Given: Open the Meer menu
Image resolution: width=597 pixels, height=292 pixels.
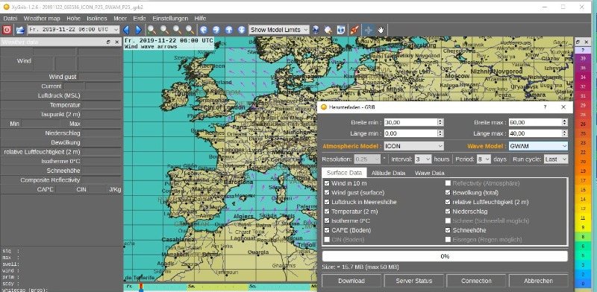Looking at the screenshot, I should click(x=120, y=18).
